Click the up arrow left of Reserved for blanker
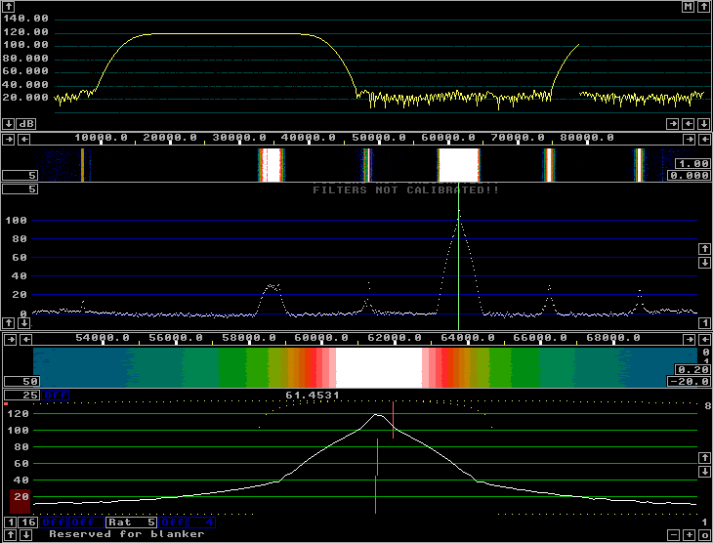 (11, 534)
